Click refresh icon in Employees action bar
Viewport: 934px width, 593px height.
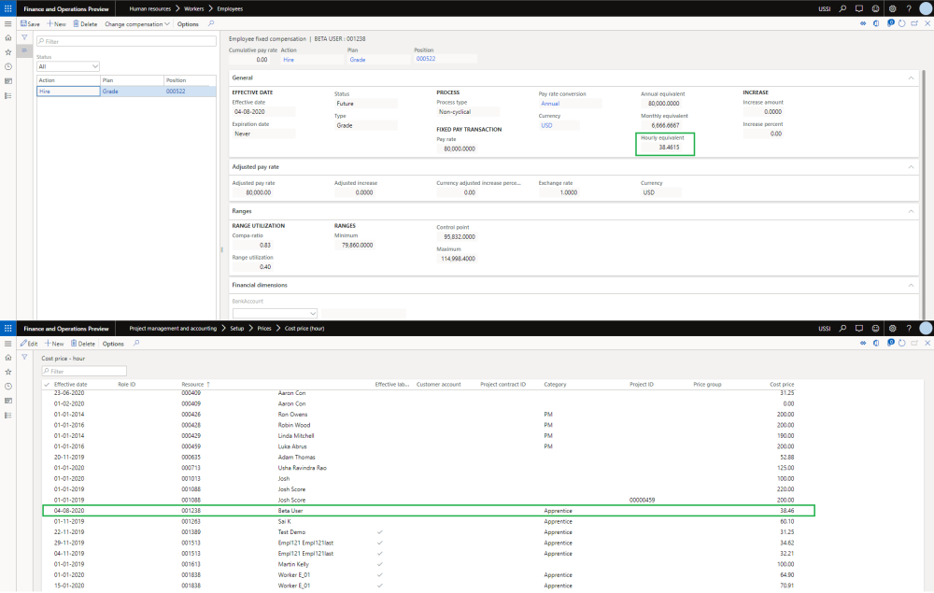pos(900,23)
